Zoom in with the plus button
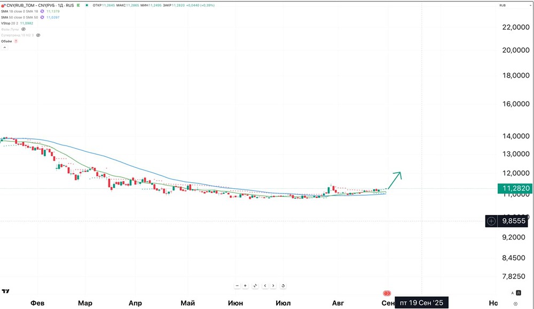The height and width of the screenshot is (309, 534). tap(245, 286)
